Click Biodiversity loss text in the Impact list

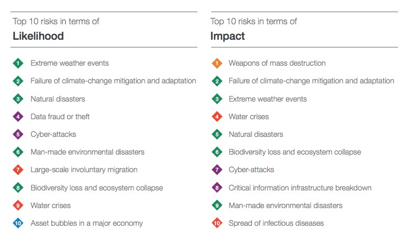click(x=294, y=152)
